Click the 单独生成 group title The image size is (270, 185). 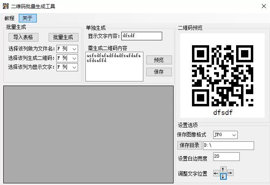96,28
